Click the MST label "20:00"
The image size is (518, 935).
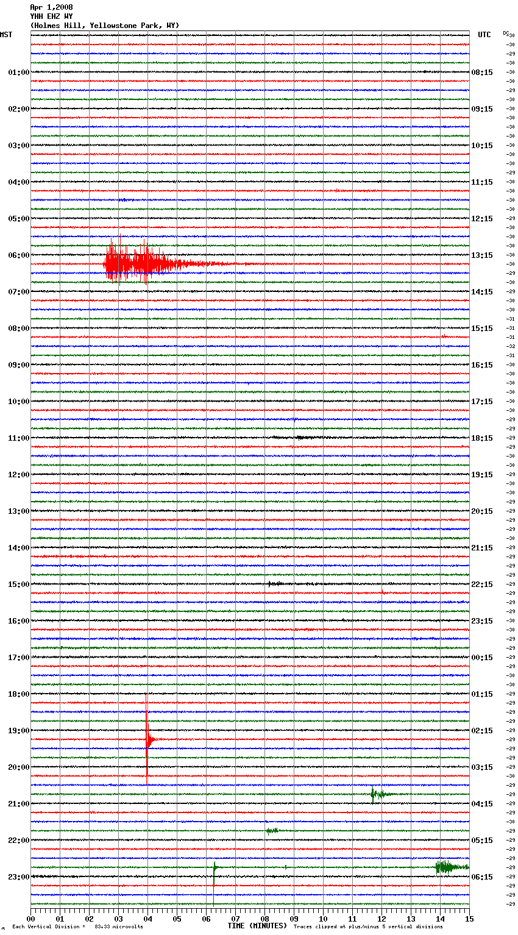[19, 767]
